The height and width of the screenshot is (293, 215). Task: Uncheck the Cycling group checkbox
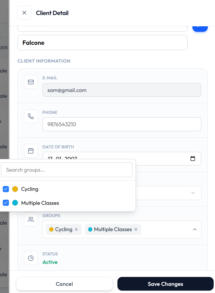(x=6, y=189)
